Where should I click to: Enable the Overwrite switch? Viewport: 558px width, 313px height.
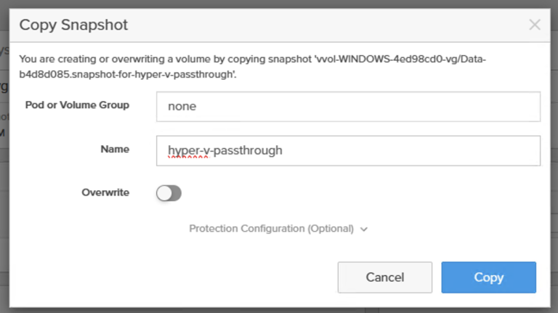(x=169, y=193)
